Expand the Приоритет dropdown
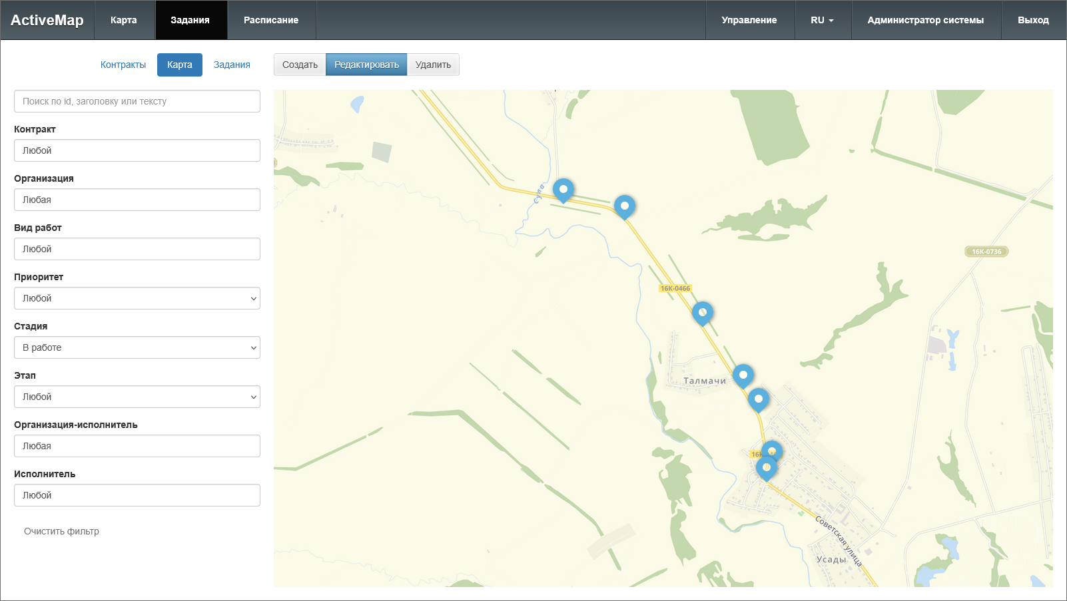 137,298
